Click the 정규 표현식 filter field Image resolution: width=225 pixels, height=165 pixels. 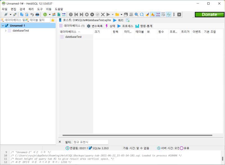[91, 142]
